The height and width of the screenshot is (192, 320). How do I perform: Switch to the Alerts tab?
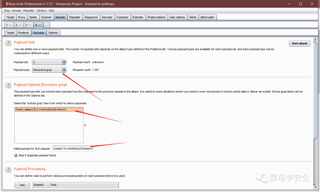(x=193, y=17)
